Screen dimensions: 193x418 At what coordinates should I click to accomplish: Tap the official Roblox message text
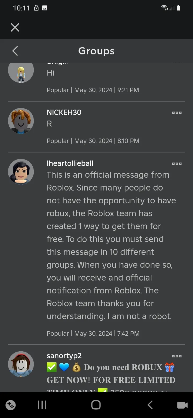[x=110, y=245]
